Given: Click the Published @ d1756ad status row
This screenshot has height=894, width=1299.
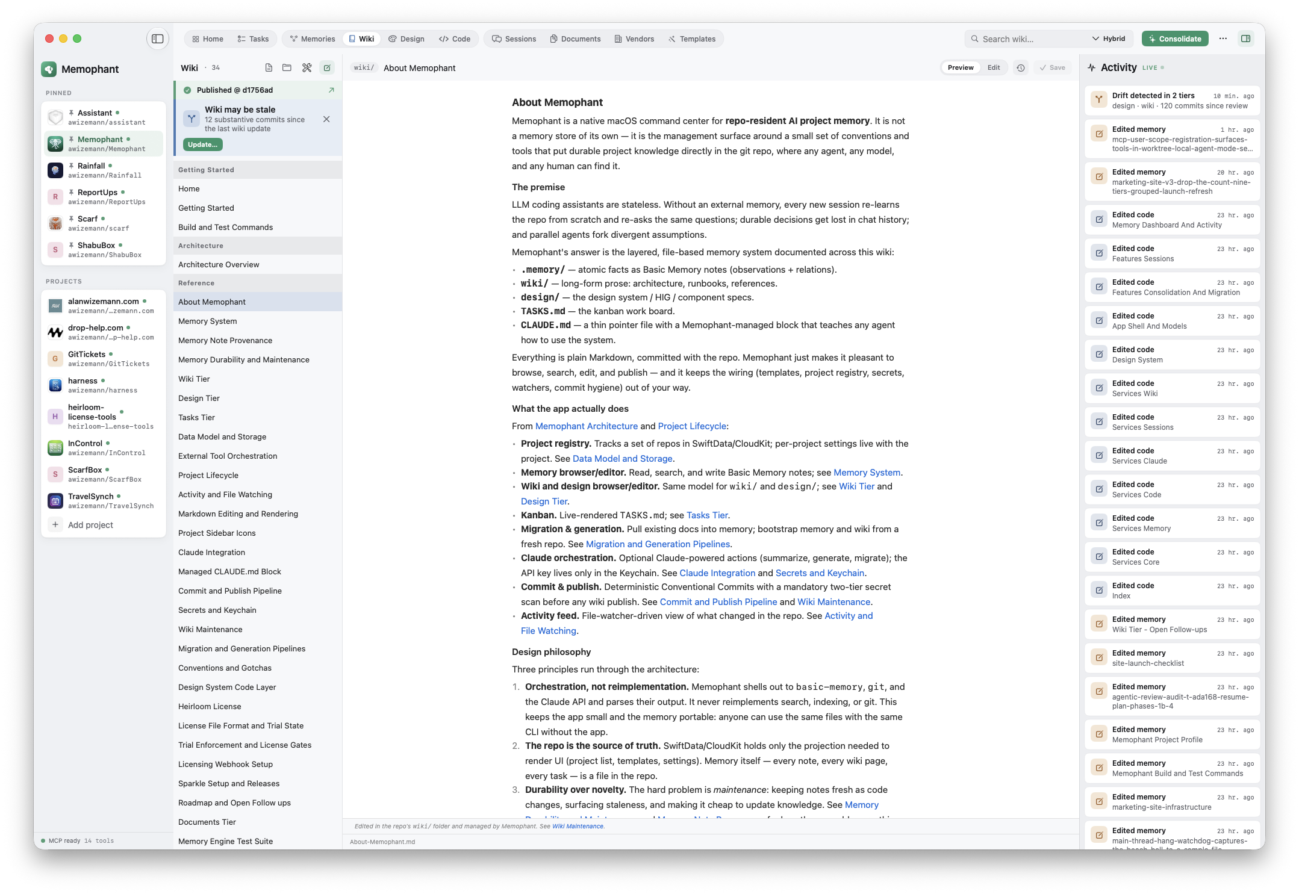Looking at the screenshot, I should (x=257, y=90).
